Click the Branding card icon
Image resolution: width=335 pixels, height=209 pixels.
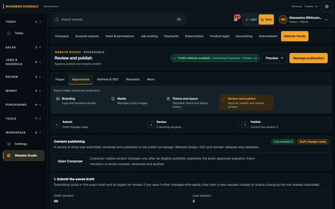[x=58, y=99]
